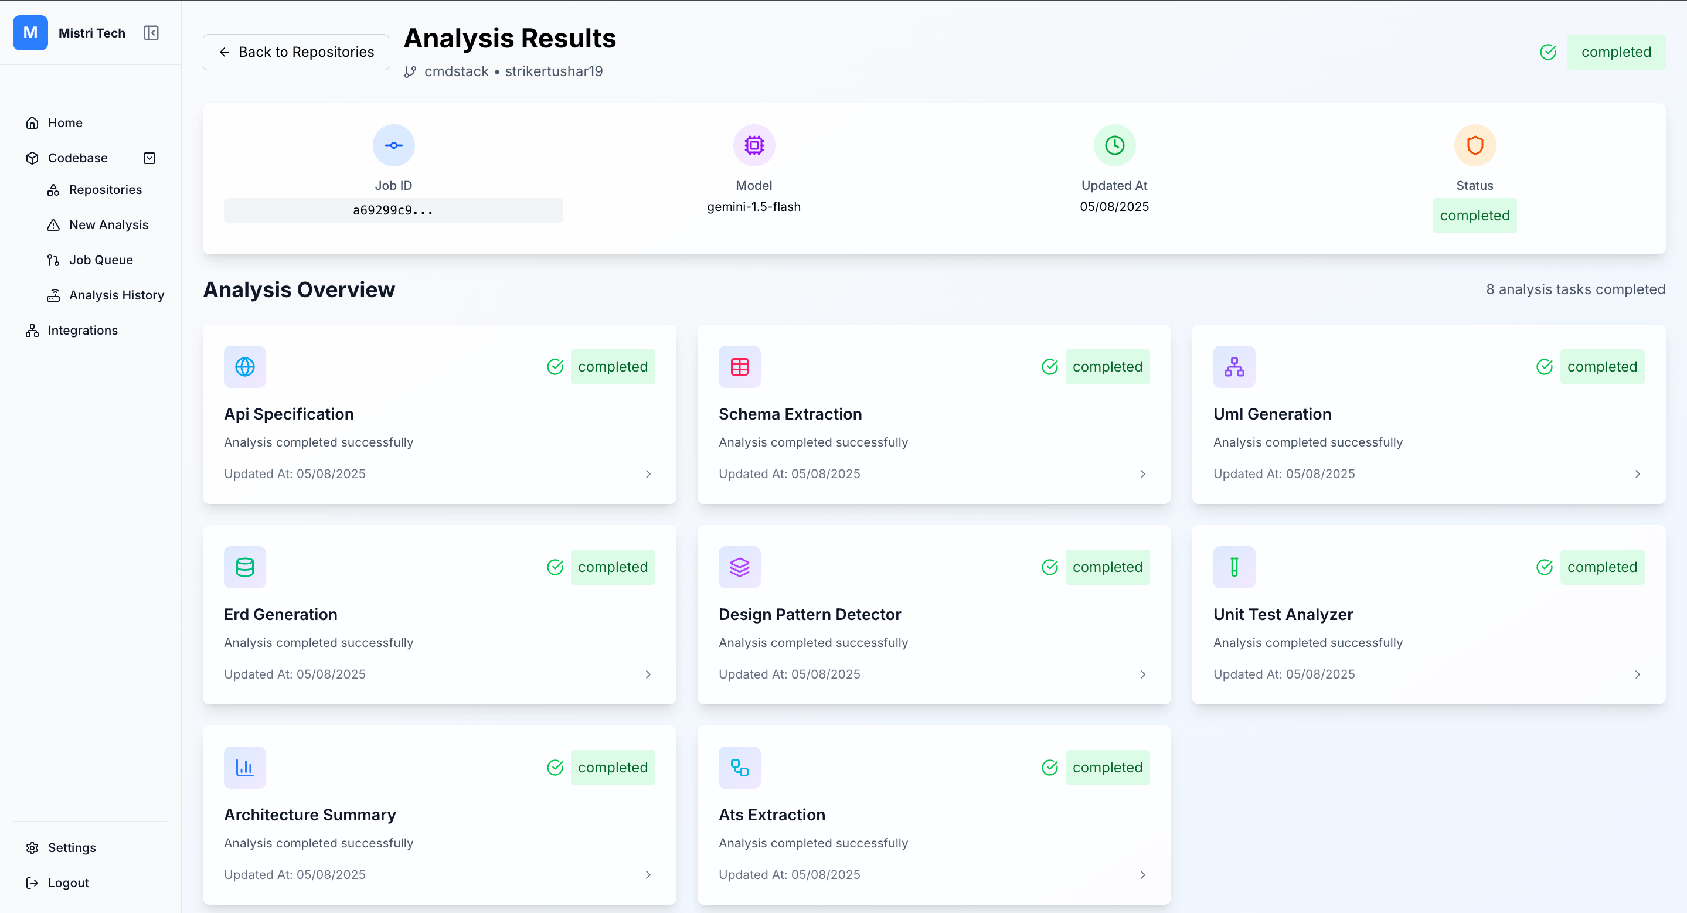Click the Uml Generation hierarchy icon
The image size is (1687, 913).
[x=1234, y=366]
